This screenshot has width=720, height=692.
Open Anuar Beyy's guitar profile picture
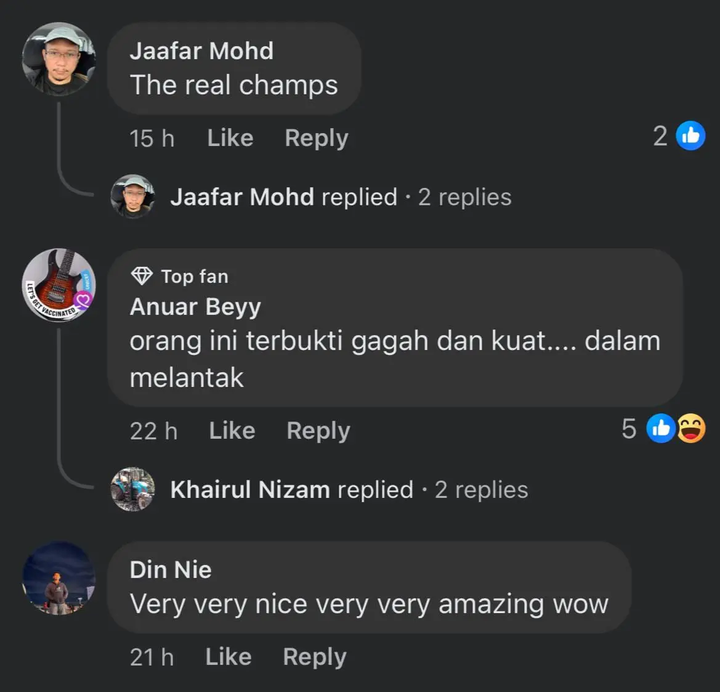[x=59, y=285]
